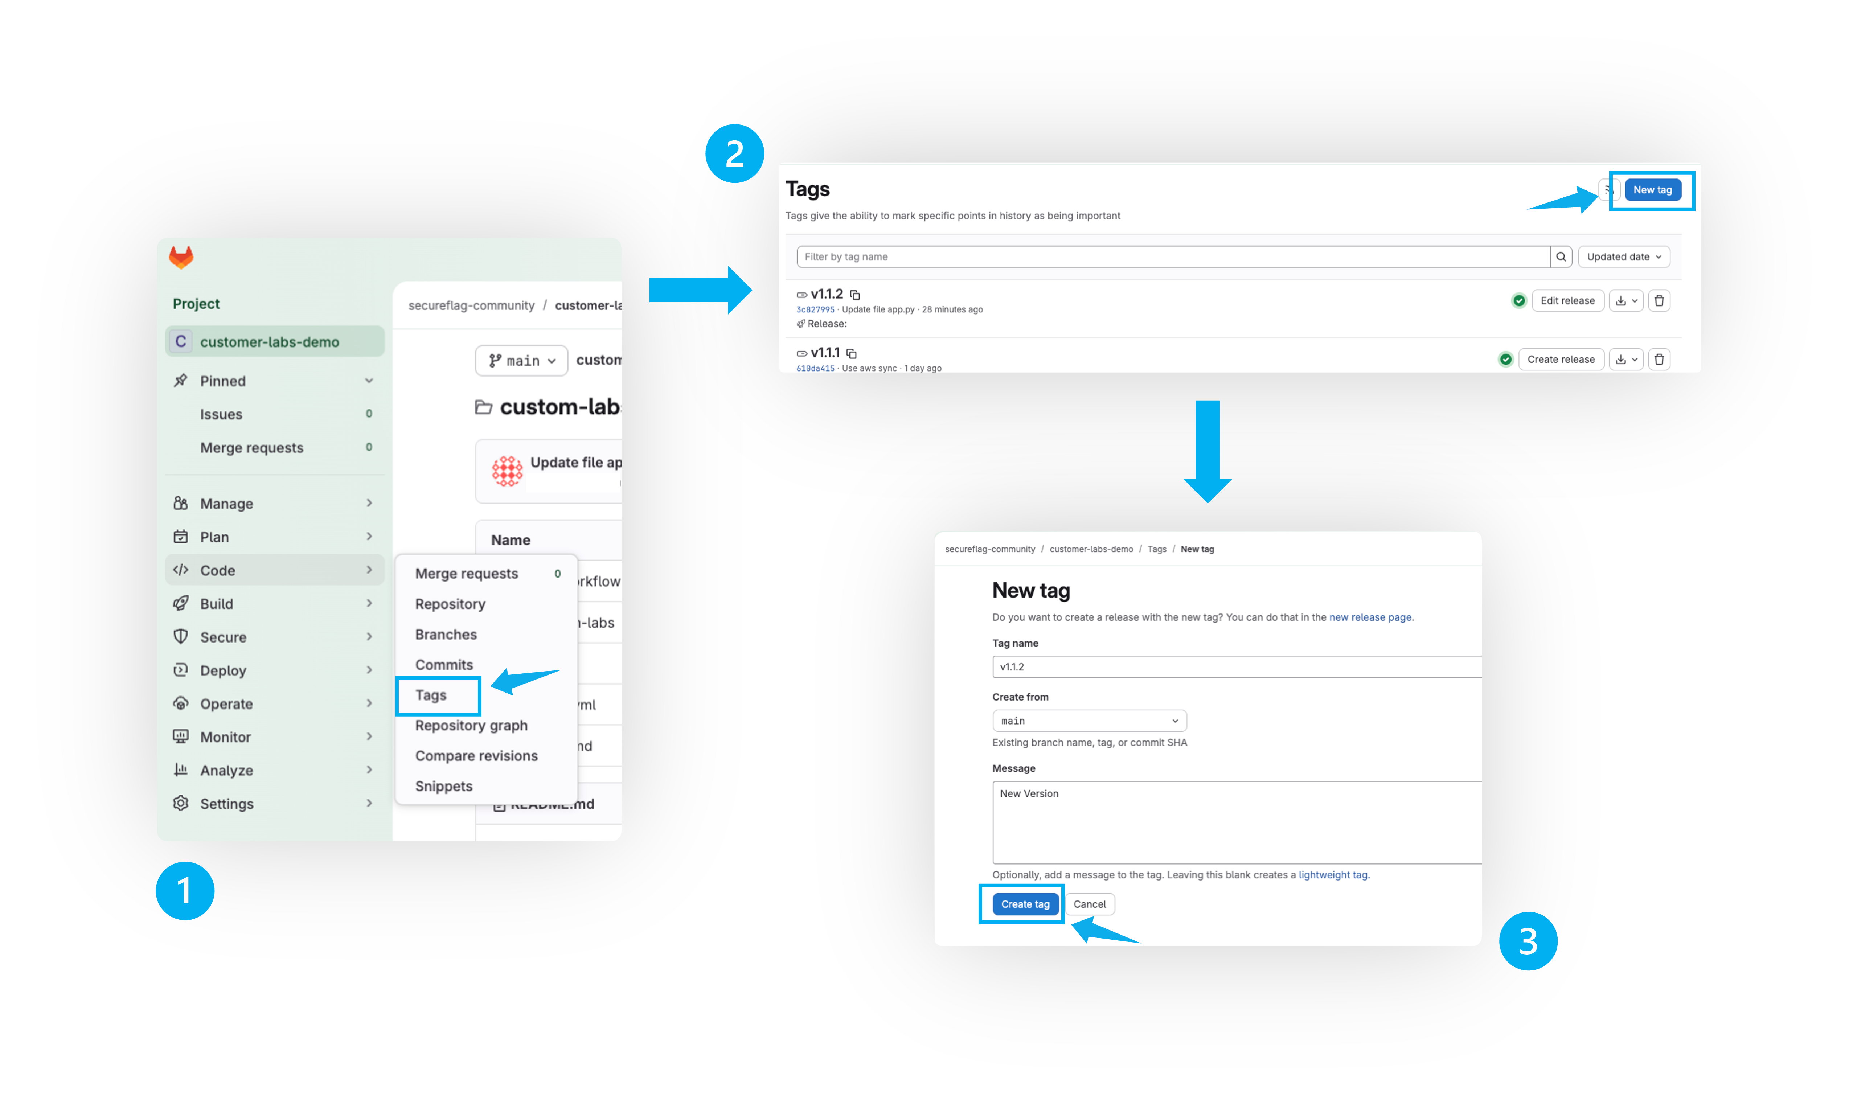Screen dimensions: 1849x1104
Task: Collapse the Pinned sidebar section
Action: pos(369,381)
